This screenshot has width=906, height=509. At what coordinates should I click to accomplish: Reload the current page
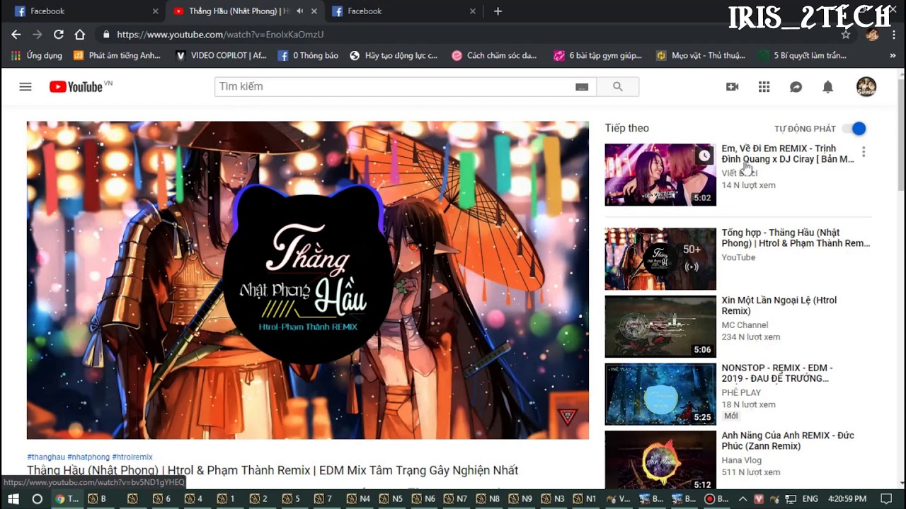pyautogui.click(x=59, y=34)
